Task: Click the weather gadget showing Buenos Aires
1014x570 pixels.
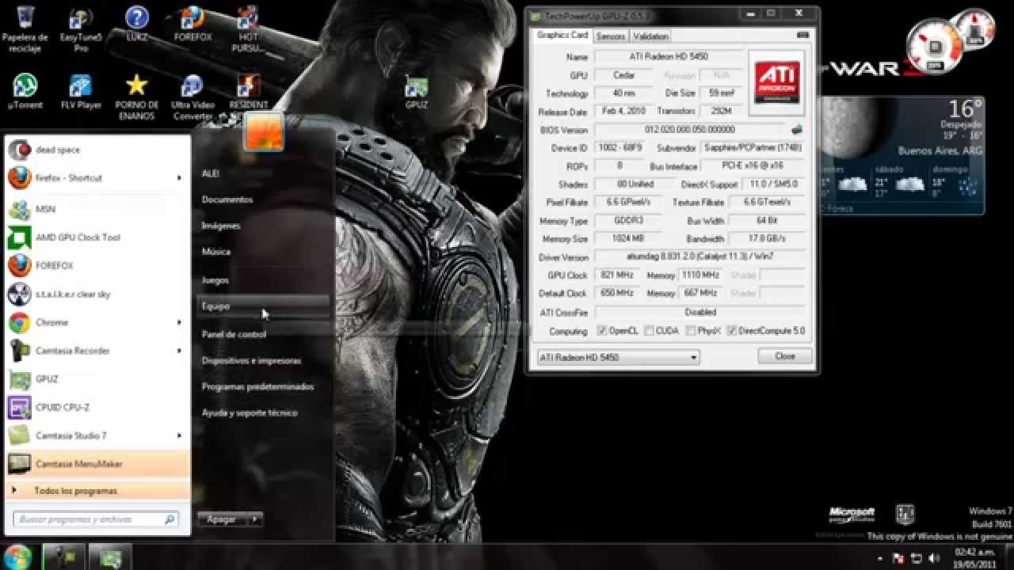Action: pyautogui.click(x=903, y=156)
